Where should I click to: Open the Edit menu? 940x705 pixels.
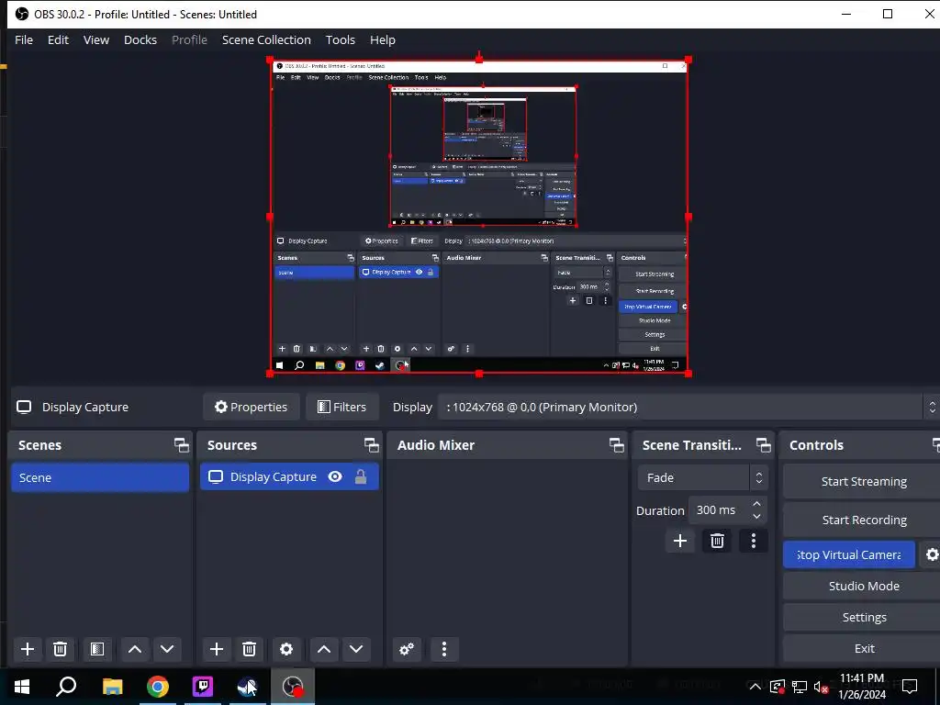pyautogui.click(x=58, y=39)
